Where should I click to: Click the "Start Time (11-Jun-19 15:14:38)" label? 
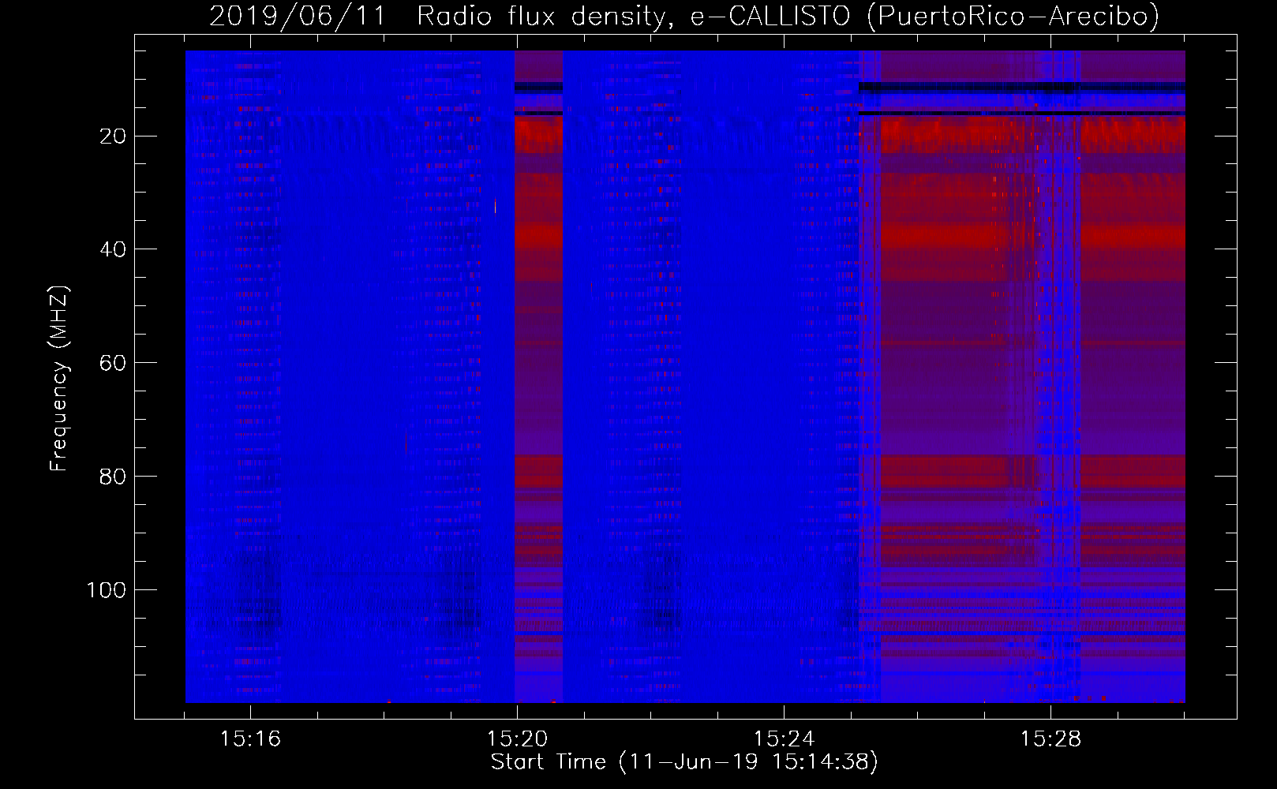pos(684,762)
